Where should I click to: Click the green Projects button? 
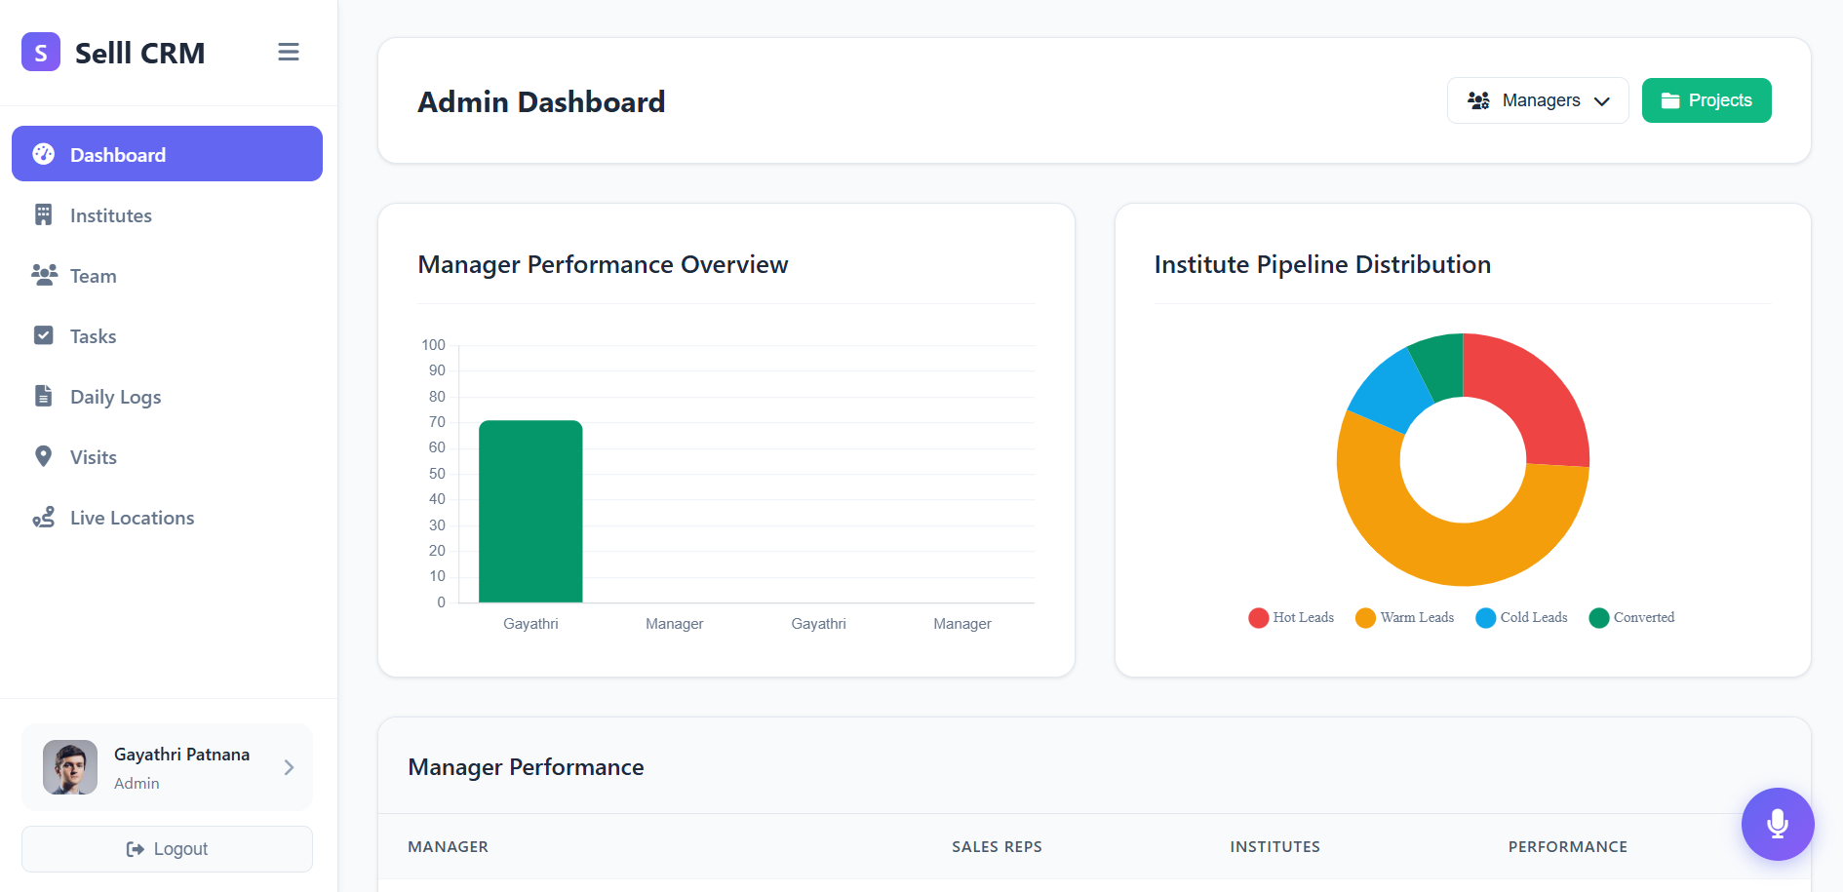pyautogui.click(x=1706, y=100)
